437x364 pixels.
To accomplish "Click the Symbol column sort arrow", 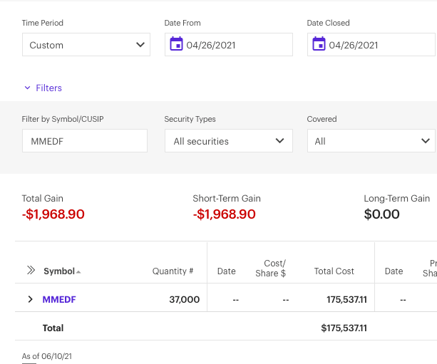I will (x=78, y=272).
